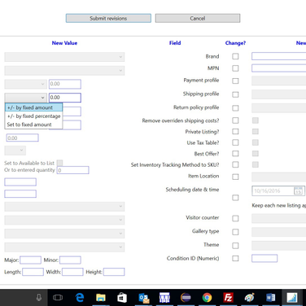Tick the Brand change checkbox
306x306 pixels.
tap(235, 56)
